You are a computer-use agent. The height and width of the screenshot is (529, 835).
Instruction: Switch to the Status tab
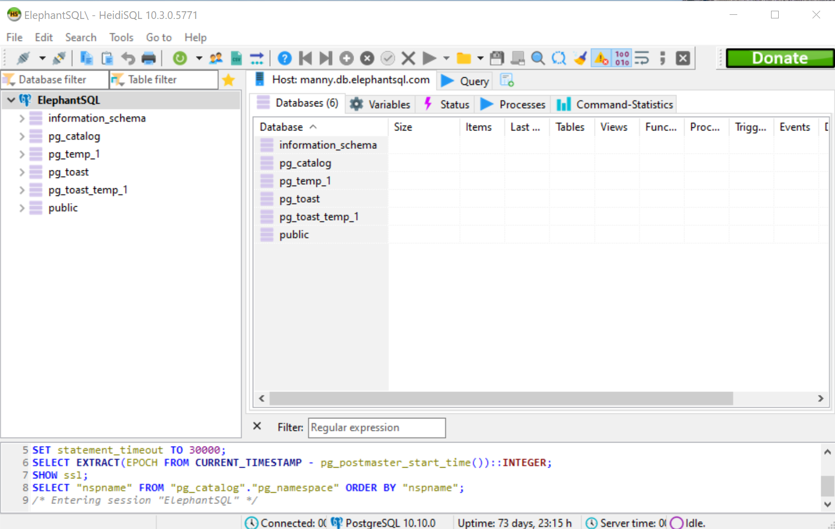click(x=447, y=104)
